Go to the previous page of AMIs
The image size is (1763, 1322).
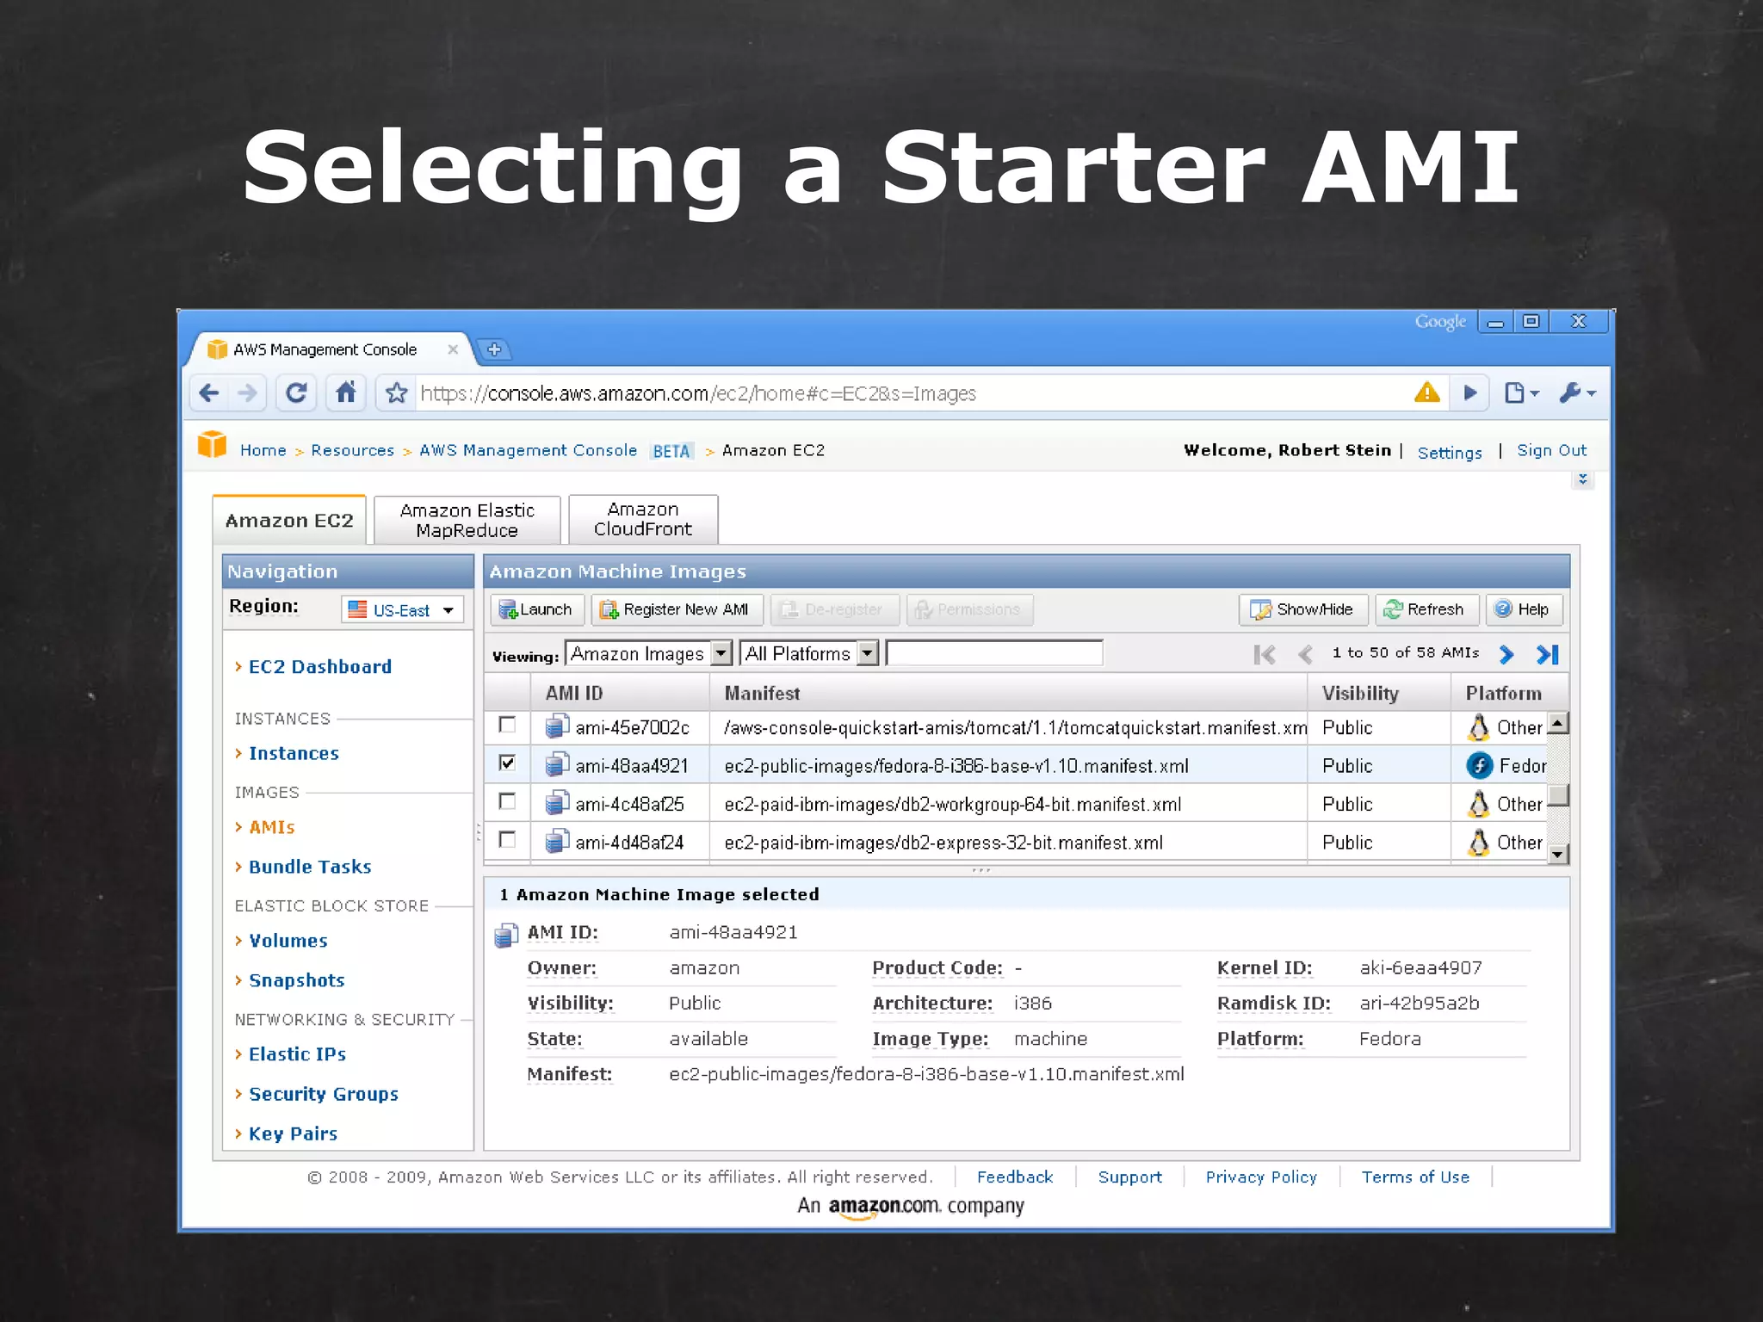[1305, 655]
